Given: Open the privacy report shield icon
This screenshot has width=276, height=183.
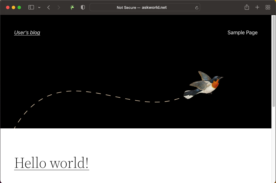Looking at the screenshot, I should (83, 7).
